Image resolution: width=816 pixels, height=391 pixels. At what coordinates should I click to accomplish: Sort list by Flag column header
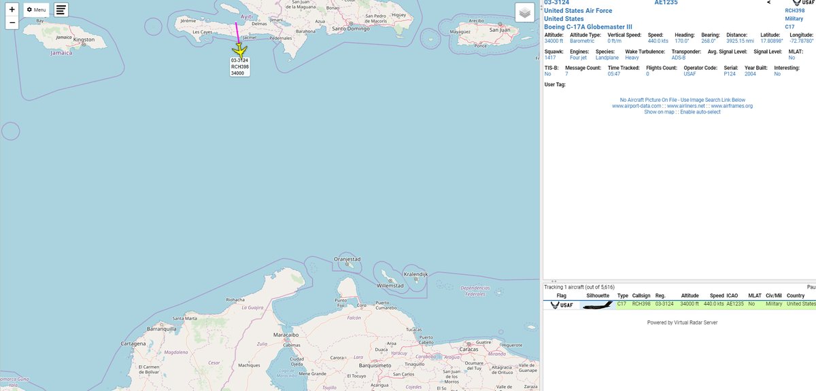(x=561, y=296)
